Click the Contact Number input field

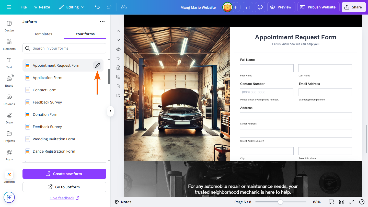tap(266, 92)
